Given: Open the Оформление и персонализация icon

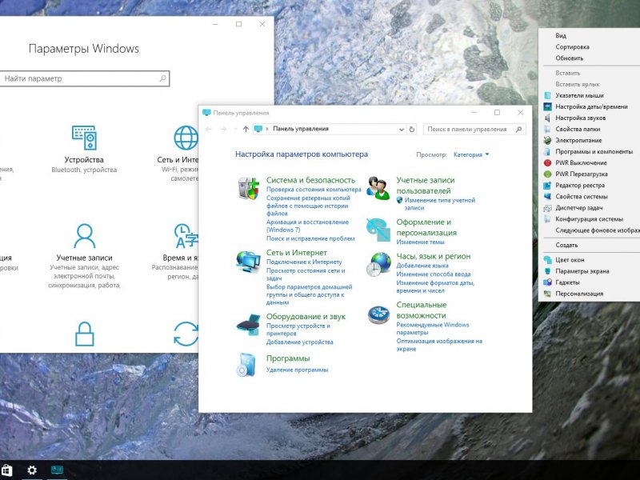Looking at the screenshot, I should coord(378,231).
